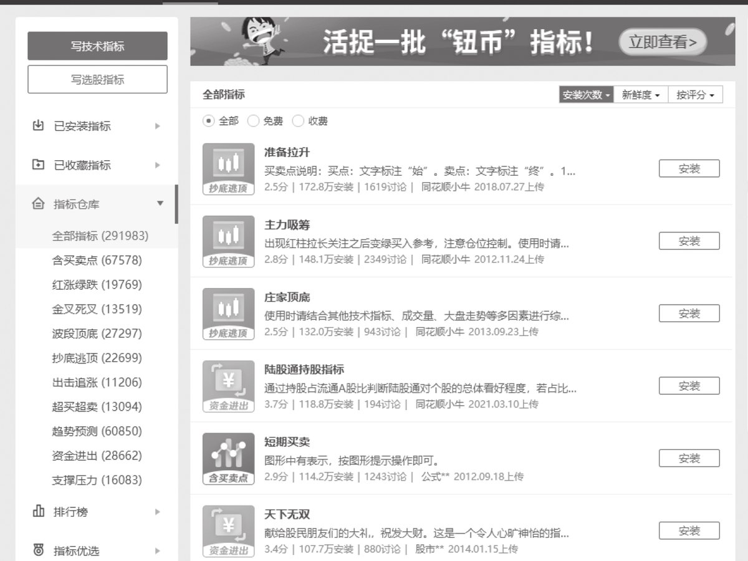The width and height of the screenshot is (748, 561).
Task: Click 1243讨论 under 短期买卖
Action: [x=385, y=476]
